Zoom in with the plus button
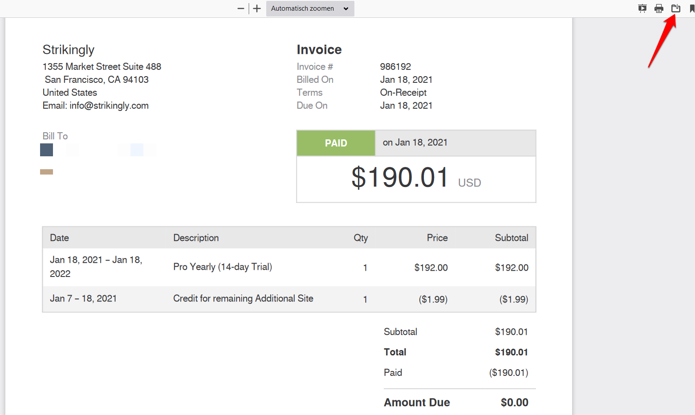 (x=257, y=8)
